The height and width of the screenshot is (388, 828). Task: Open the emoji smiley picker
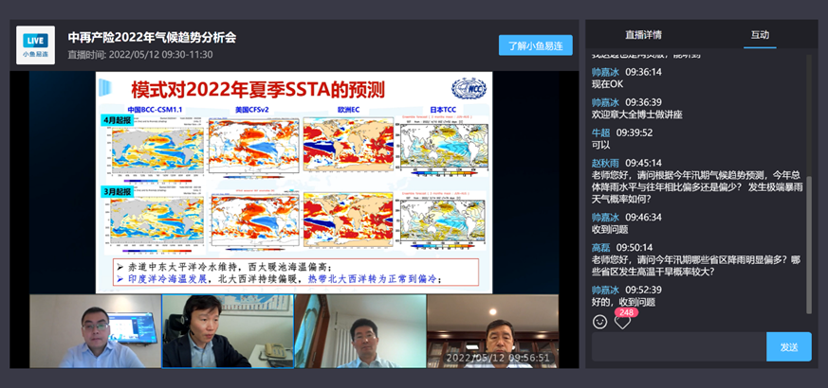[x=599, y=321]
